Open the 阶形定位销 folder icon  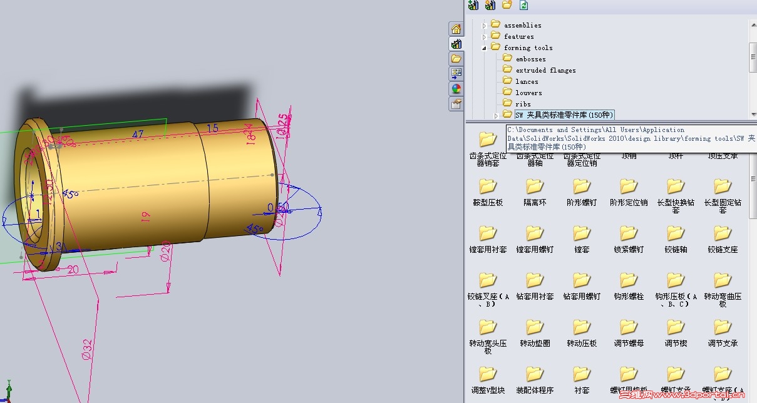(629, 186)
